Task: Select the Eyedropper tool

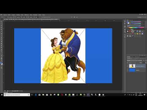Action: coord(1,32)
